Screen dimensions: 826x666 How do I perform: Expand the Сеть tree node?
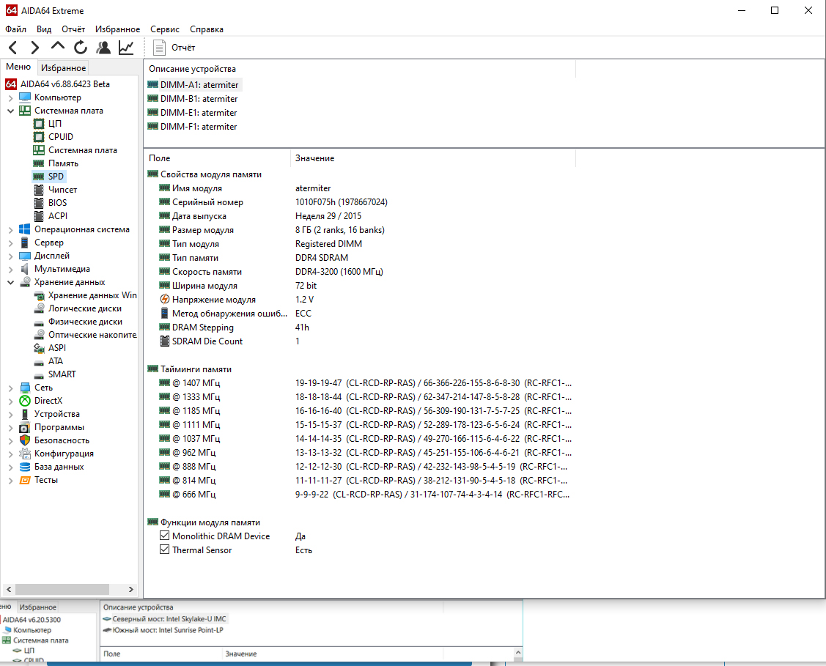(10, 388)
